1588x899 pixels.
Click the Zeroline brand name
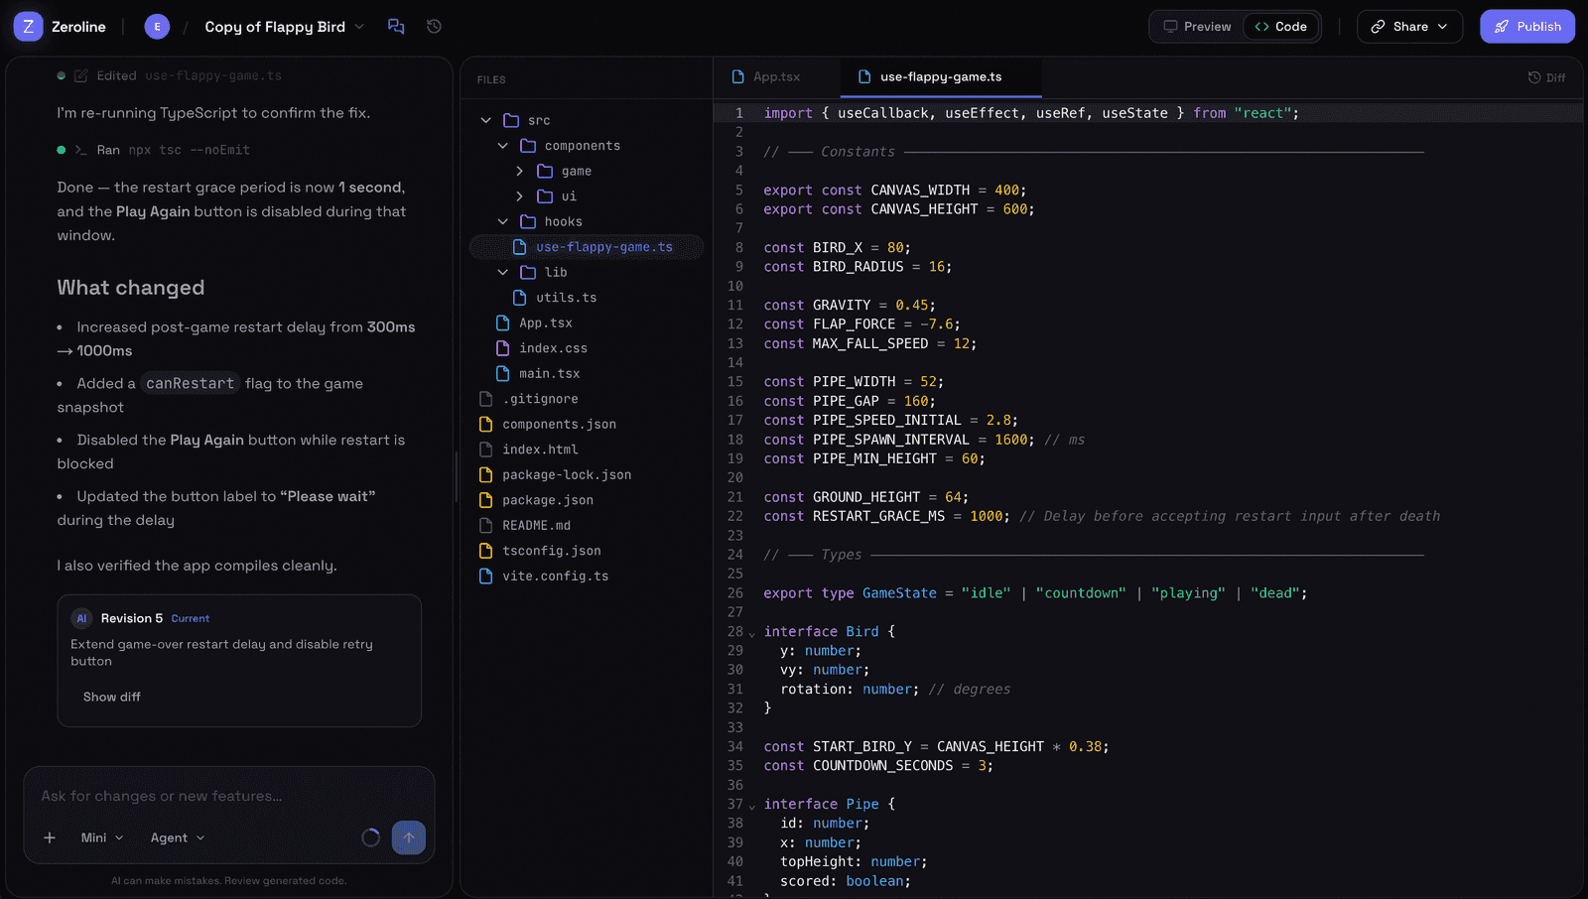pyautogui.click(x=78, y=27)
